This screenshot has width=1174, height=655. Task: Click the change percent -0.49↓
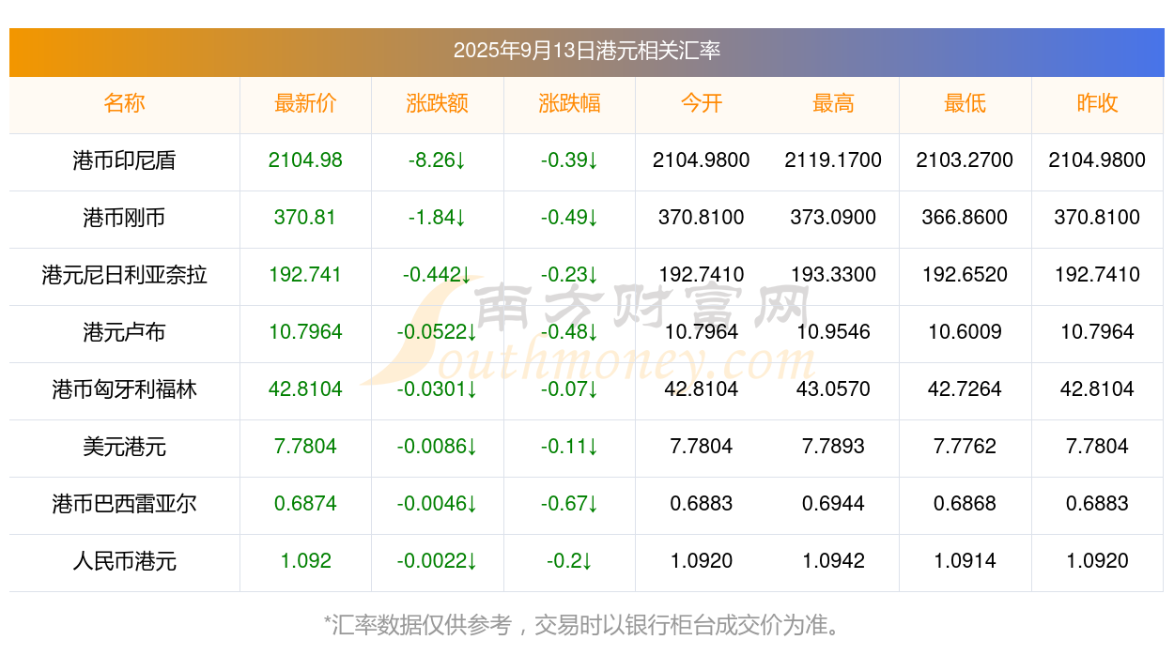point(569,218)
